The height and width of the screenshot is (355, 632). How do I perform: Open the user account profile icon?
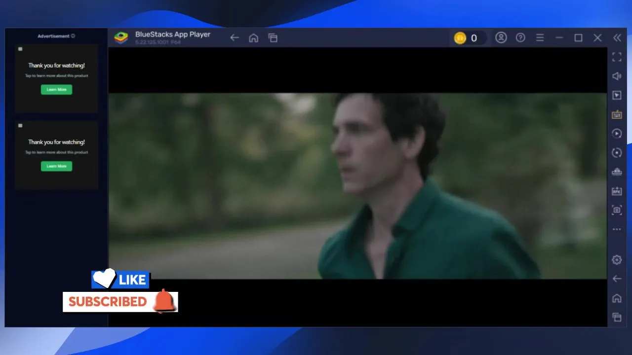[x=501, y=37]
